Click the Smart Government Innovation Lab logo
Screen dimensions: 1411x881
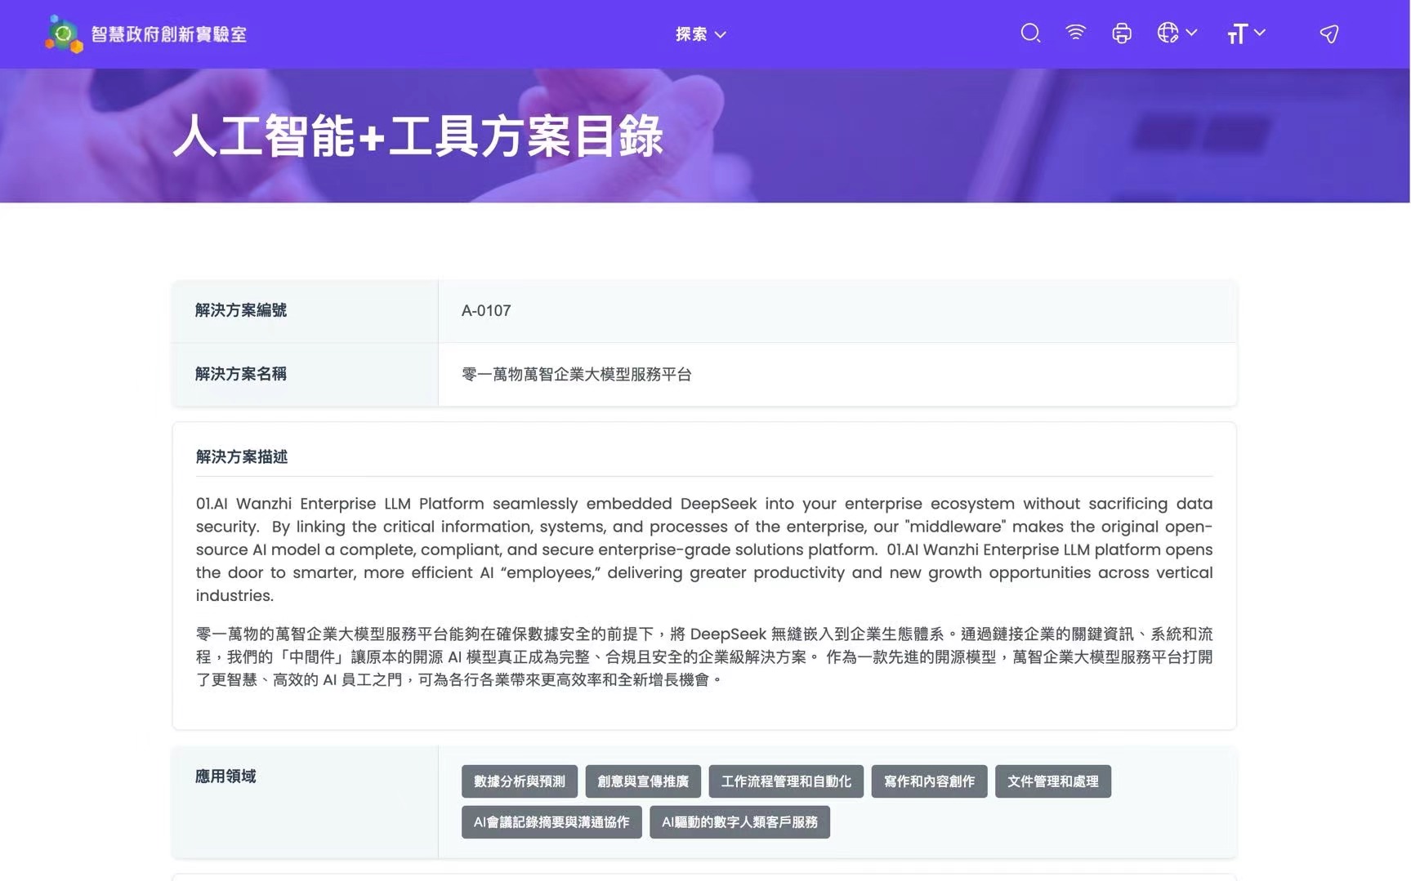click(x=64, y=33)
